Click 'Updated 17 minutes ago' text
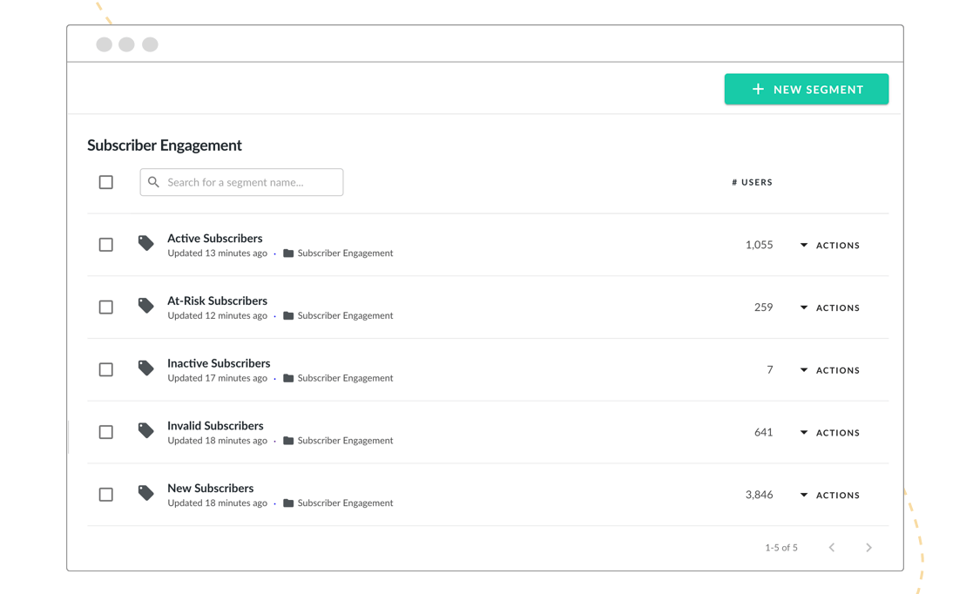973x594 pixels. pyautogui.click(x=217, y=378)
